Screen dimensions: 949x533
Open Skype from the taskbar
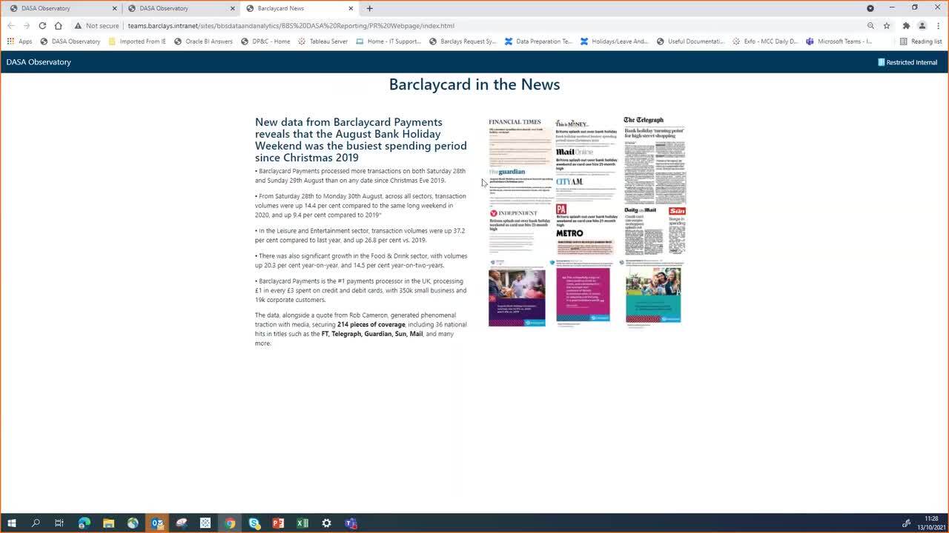254,523
